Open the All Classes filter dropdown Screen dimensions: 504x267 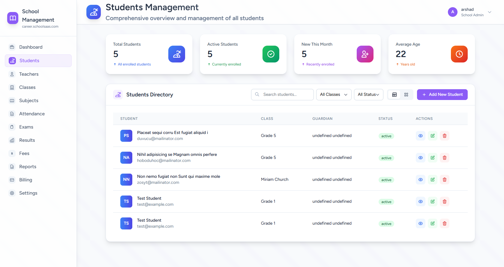click(334, 95)
